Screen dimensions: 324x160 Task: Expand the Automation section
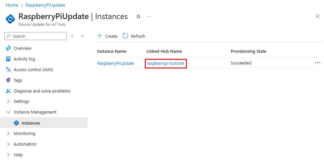[x=8, y=144]
